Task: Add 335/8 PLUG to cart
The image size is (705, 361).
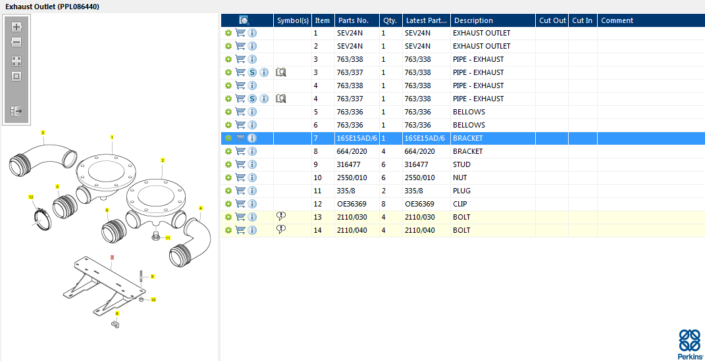Action: pos(240,191)
